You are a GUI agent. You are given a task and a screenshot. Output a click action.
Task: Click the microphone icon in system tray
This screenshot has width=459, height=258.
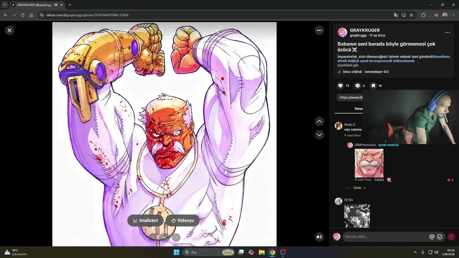click(423, 252)
